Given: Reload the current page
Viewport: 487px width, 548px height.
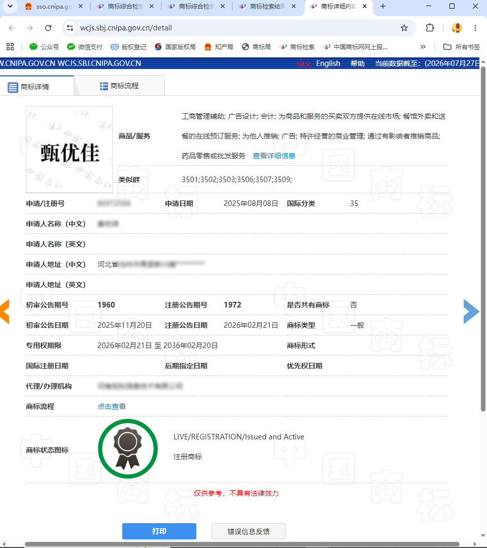Looking at the screenshot, I should [x=48, y=28].
